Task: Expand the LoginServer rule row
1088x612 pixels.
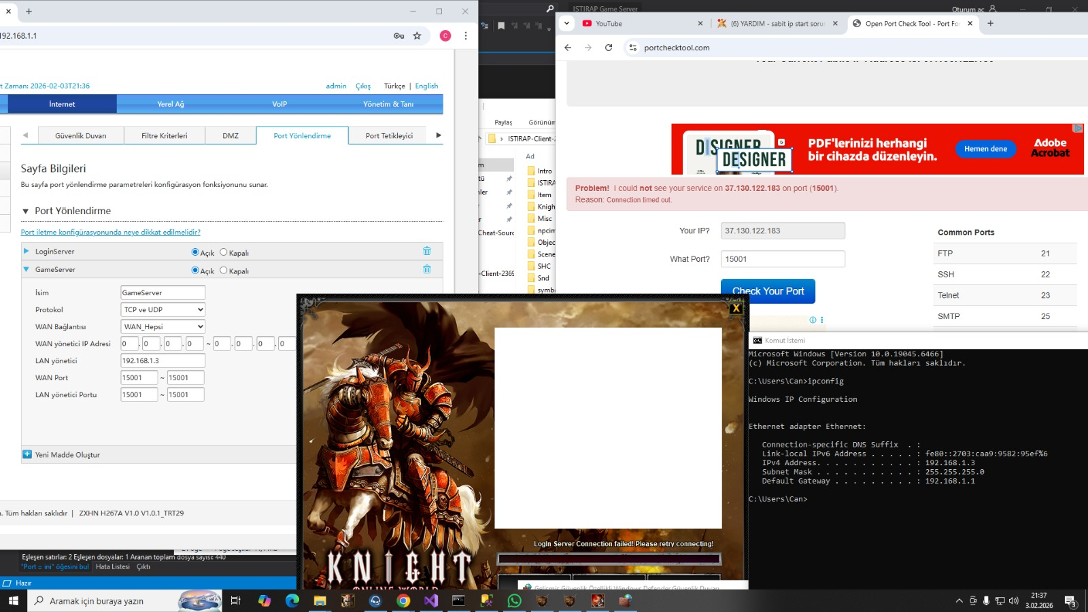Action: [x=27, y=251]
